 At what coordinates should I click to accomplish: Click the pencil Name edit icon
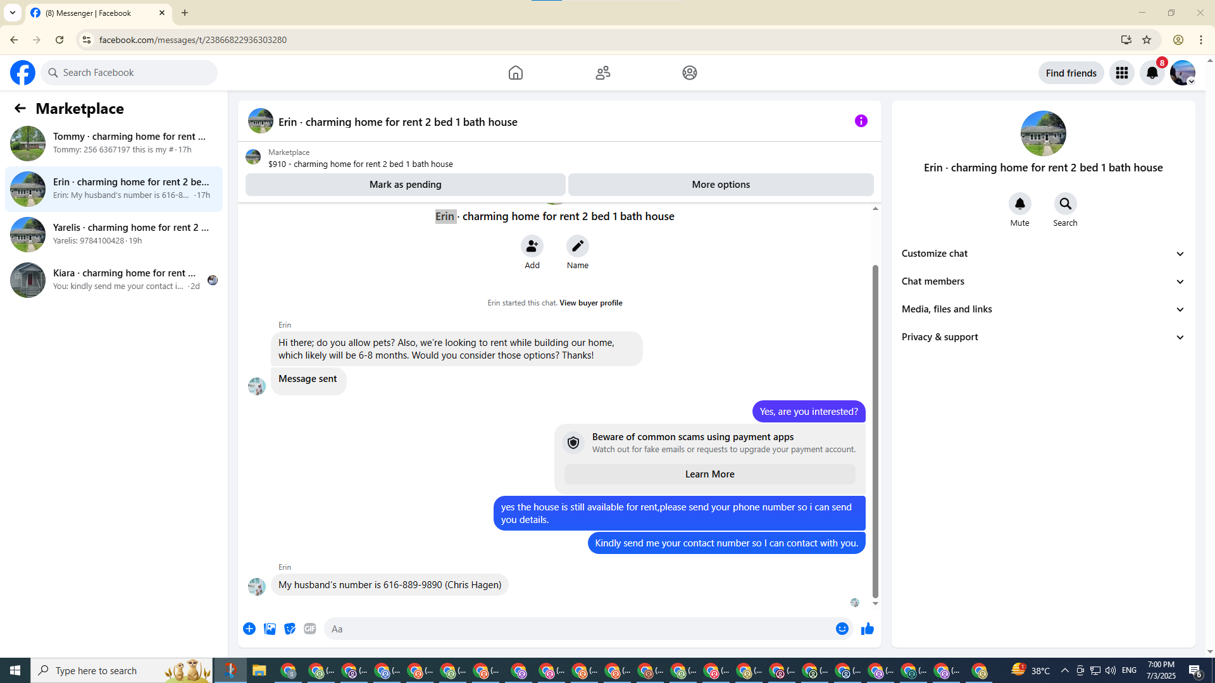577,246
